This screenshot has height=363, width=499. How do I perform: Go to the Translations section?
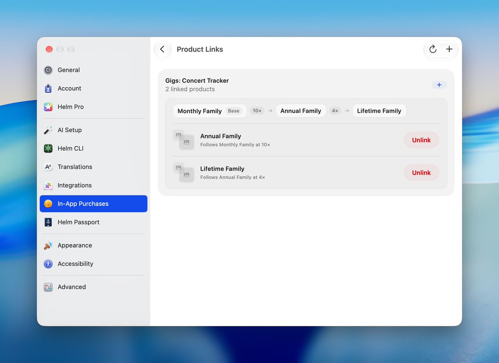click(x=94, y=167)
